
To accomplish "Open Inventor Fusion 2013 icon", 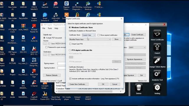I will pos(45,96).
